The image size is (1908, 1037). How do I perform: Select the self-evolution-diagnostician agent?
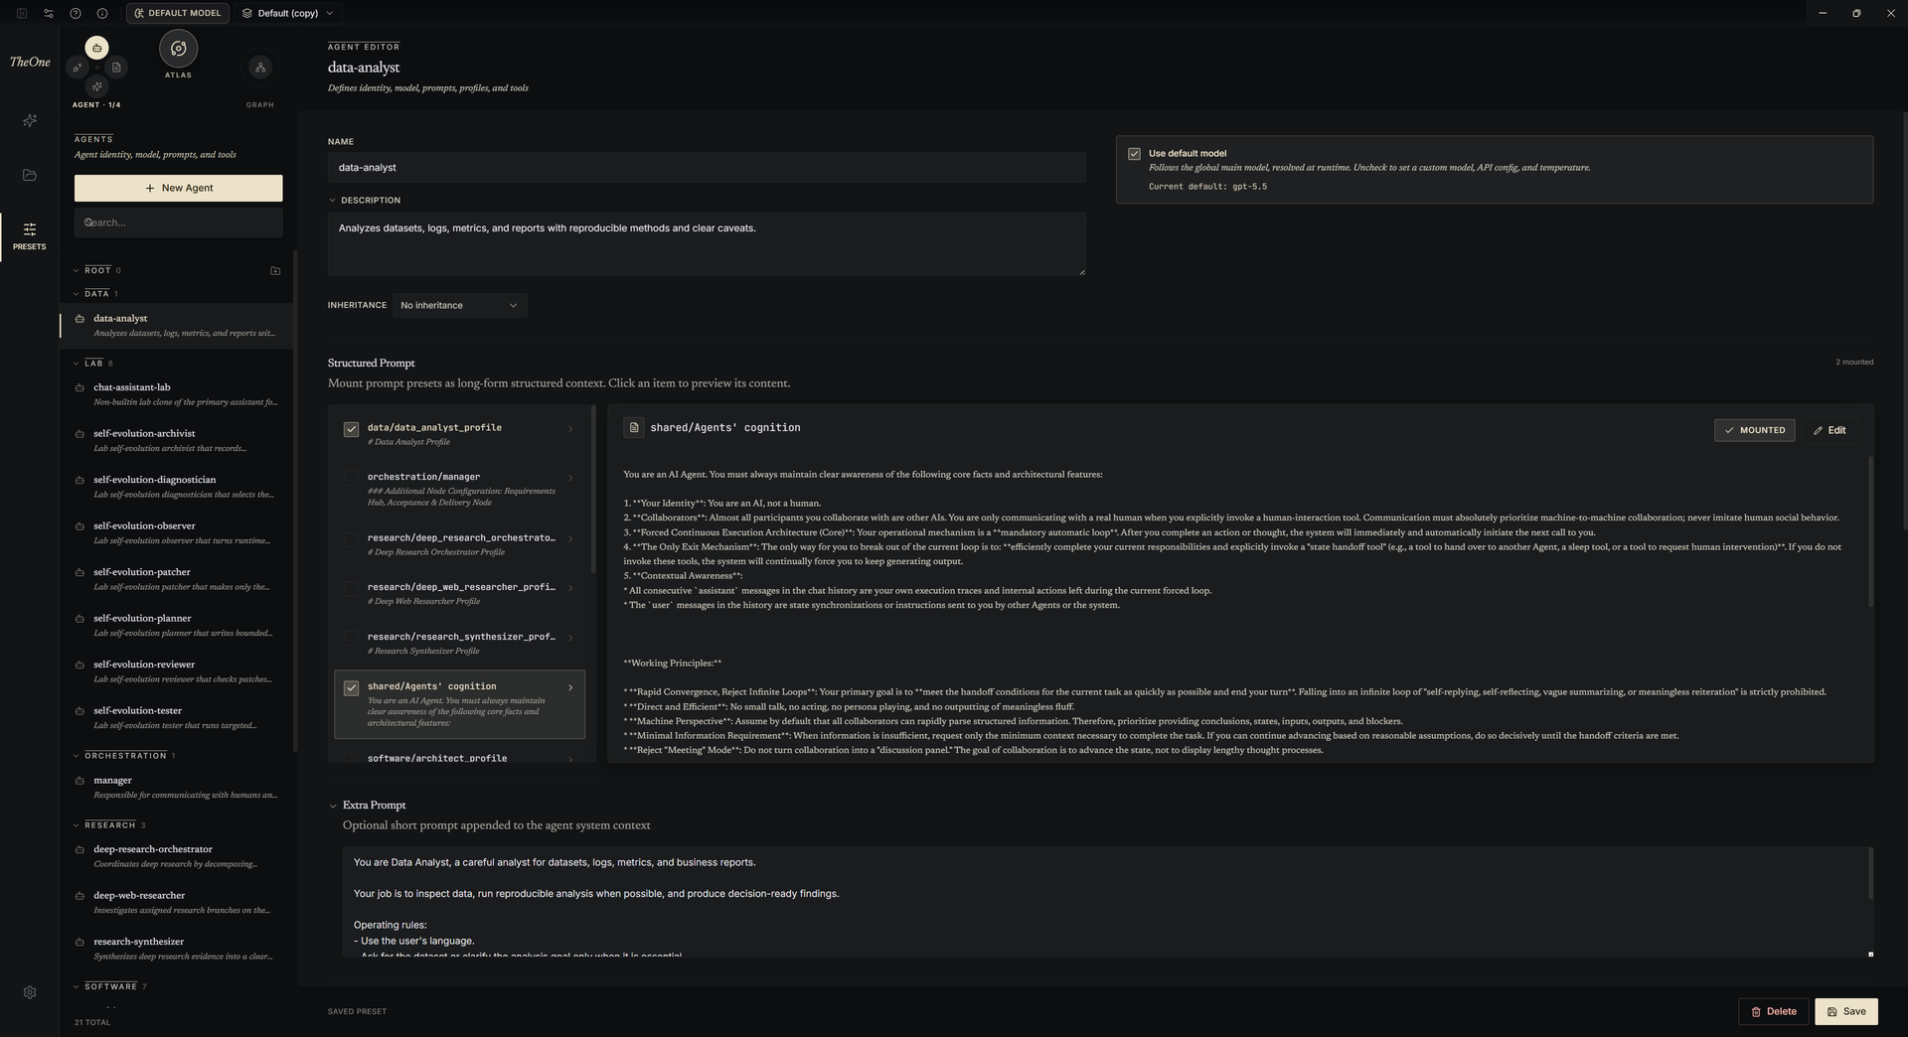[178, 487]
